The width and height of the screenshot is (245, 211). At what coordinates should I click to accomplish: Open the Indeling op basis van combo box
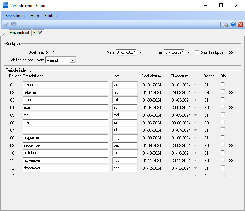[x=72, y=60]
